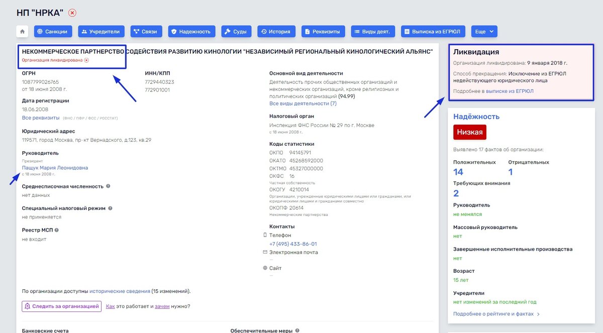Click ОКПО code 94145791
Screen dimensions: 603x333
pos(300,153)
